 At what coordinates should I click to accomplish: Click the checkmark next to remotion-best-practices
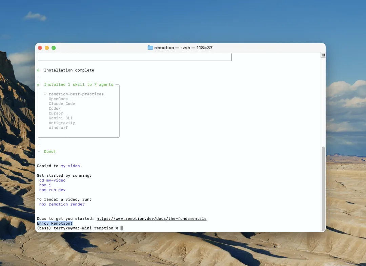click(x=45, y=94)
